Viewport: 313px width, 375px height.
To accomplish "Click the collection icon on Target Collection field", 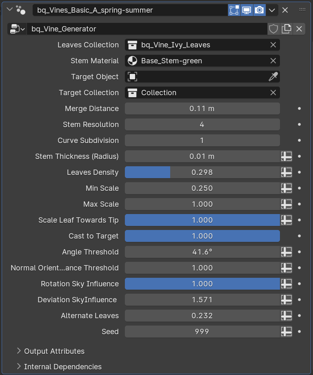I will [x=132, y=92].
